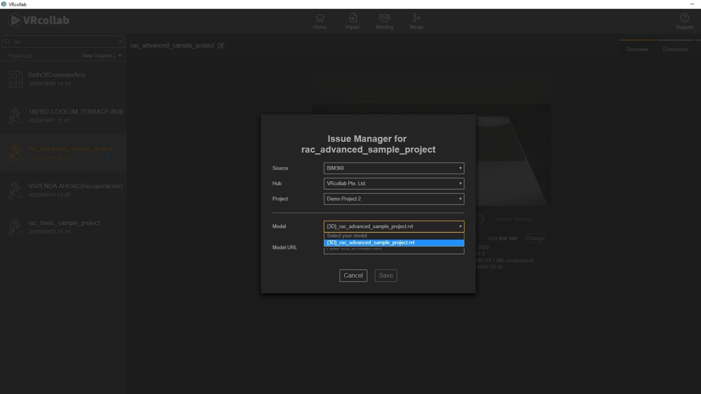
Task: Clear the search box with X icon
Action: coord(120,42)
